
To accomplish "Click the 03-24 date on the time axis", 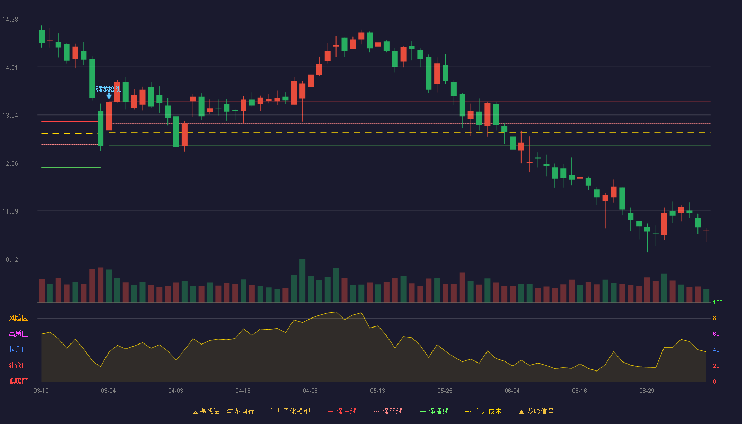I will coord(108,391).
